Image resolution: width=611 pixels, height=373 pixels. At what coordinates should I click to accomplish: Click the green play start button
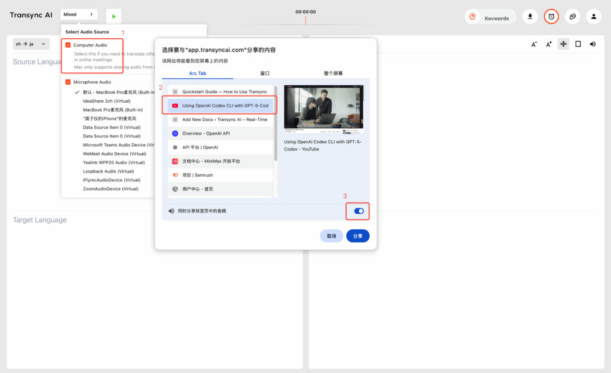(x=113, y=16)
